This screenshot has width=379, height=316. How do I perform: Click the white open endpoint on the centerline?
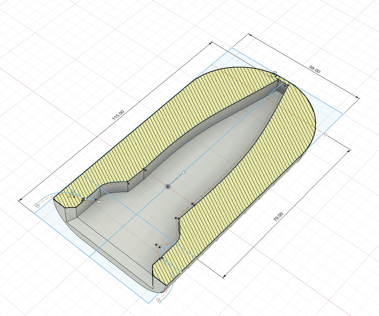(x=183, y=173)
